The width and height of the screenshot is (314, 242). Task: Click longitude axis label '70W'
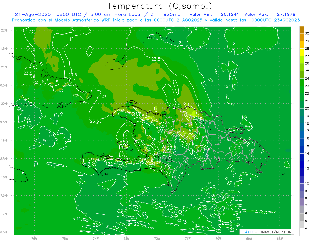tap(218, 238)
